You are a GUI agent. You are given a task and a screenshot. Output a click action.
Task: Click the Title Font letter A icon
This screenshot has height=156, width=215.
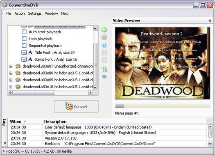pyautogui.click(x=30, y=53)
